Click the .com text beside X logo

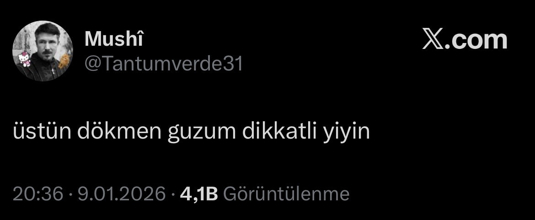(x=476, y=40)
